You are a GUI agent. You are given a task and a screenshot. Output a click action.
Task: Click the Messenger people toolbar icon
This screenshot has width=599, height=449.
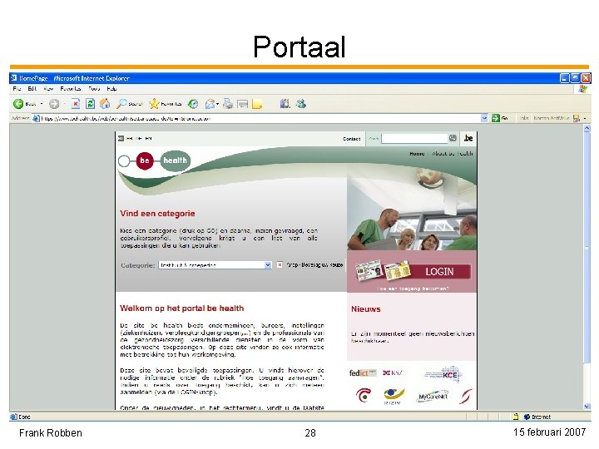point(301,104)
